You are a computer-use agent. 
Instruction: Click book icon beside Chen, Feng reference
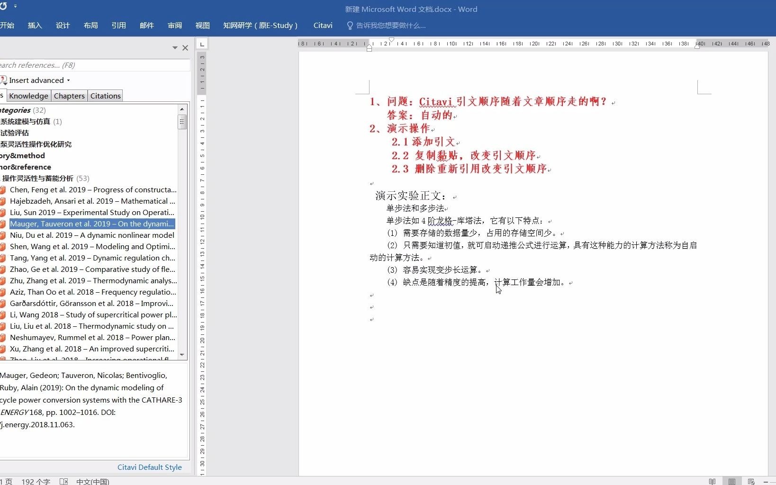click(3, 190)
